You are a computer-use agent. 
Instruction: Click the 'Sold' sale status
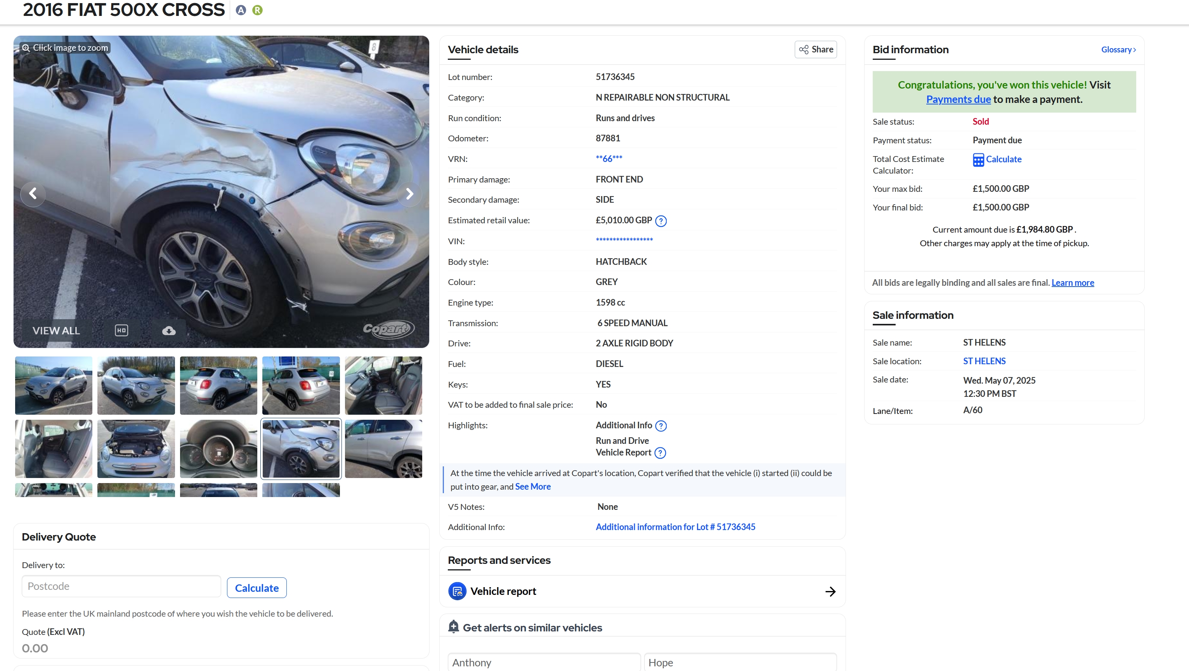click(980, 122)
